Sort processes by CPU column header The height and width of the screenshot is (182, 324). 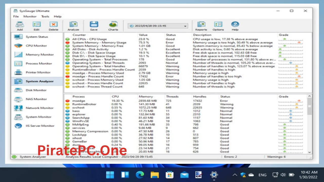tap(115, 97)
